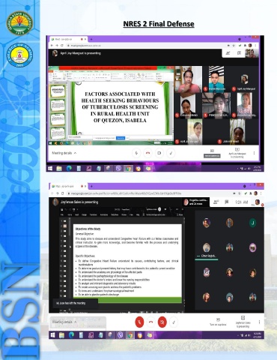Image resolution: width=277 pixels, height=360 pixels.
Task: Enable the red camera button in Joyfersan's meeting
Action: pos(162,322)
